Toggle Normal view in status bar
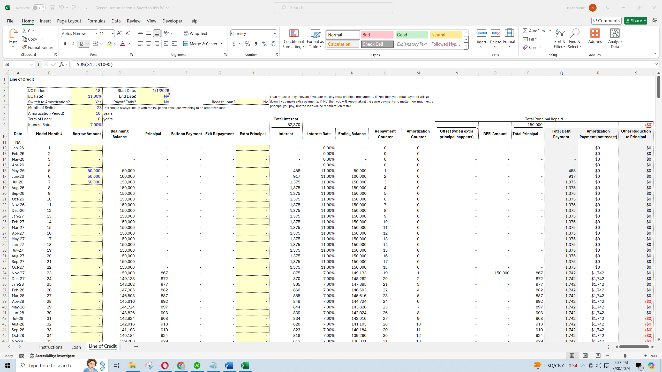 tap(572, 356)
